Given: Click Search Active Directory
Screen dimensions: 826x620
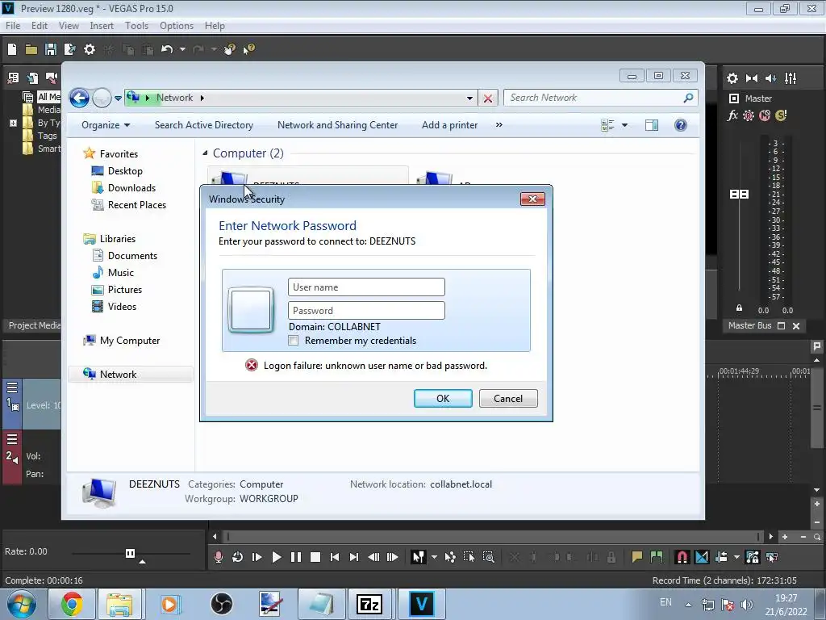Looking at the screenshot, I should (204, 125).
